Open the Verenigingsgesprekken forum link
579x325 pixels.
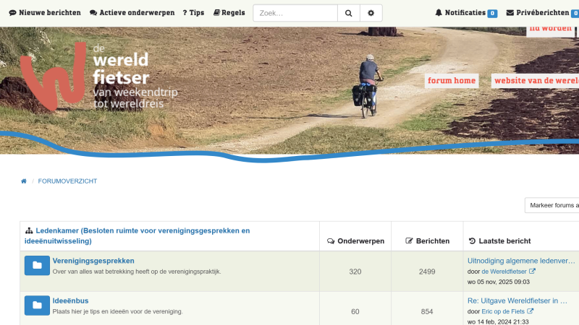pyautogui.click(x=93, y=261)
